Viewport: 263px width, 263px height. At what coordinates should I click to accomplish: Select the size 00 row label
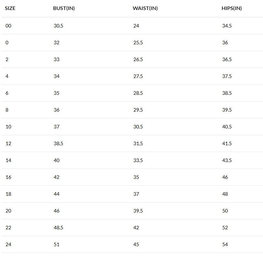pyautogui.click(x=8, y=26)
